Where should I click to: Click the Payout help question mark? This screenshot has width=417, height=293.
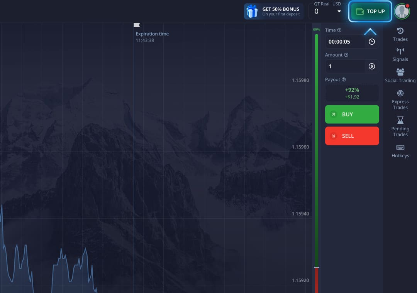coord(343,79)
